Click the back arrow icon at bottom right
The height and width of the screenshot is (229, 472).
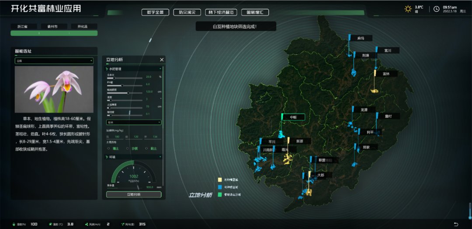pos(456,224)
